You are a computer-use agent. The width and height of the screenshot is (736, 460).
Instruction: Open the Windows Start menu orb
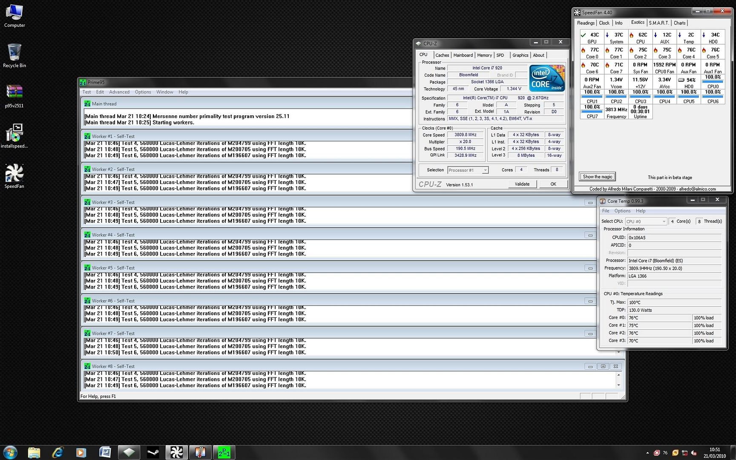coord(10,452)
